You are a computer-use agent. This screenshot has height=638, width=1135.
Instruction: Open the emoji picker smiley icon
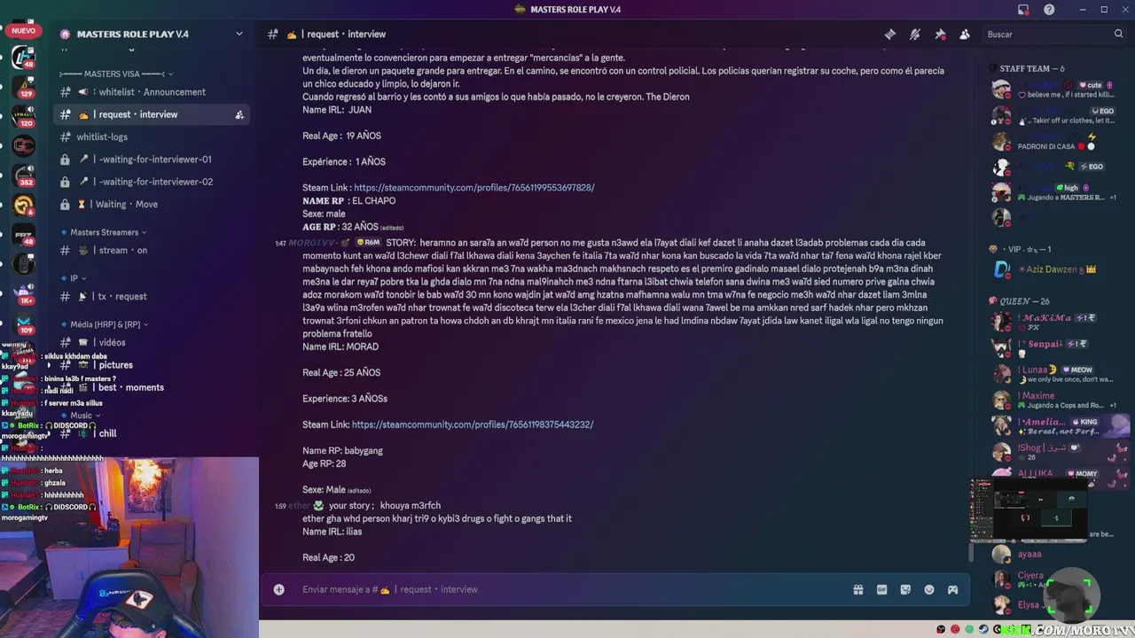pyautogui.click(x=929, y=589)
